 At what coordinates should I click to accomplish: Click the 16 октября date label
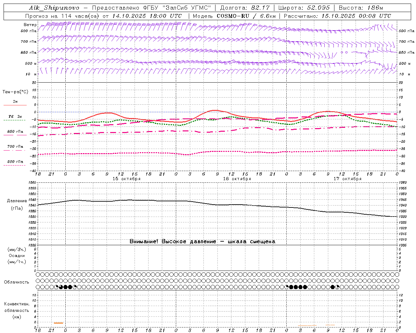(x=237, y=179)
